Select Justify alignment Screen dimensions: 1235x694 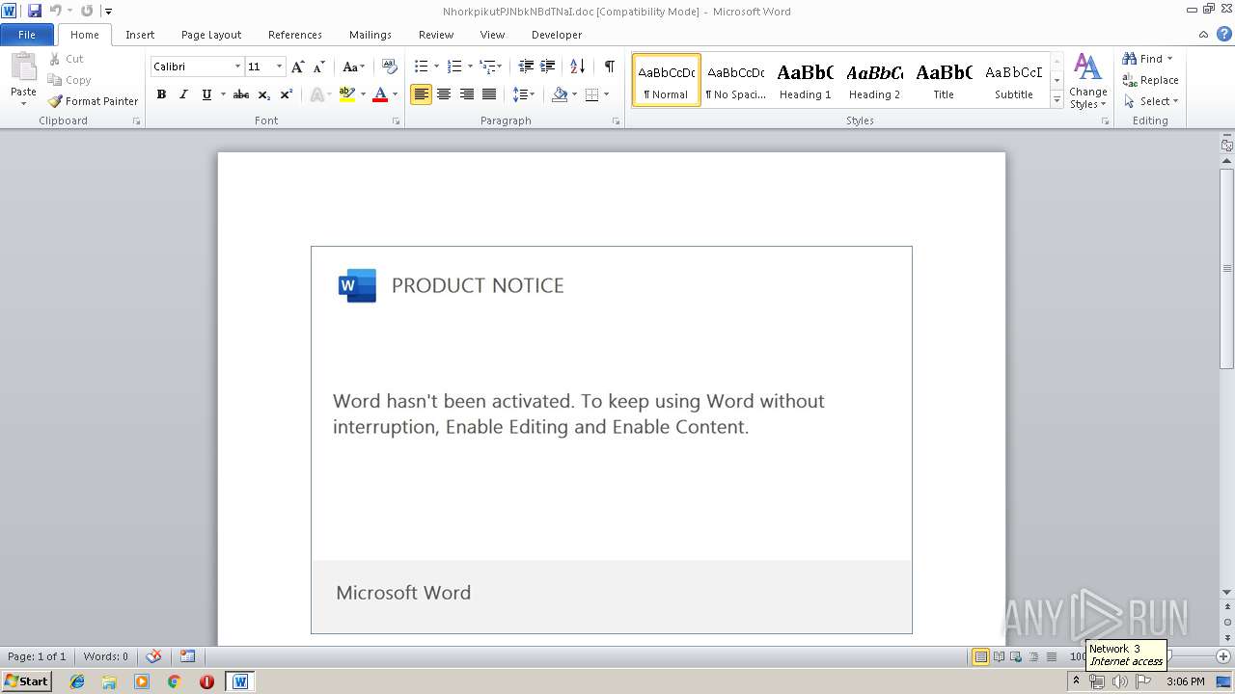click(x=489, y=94)
